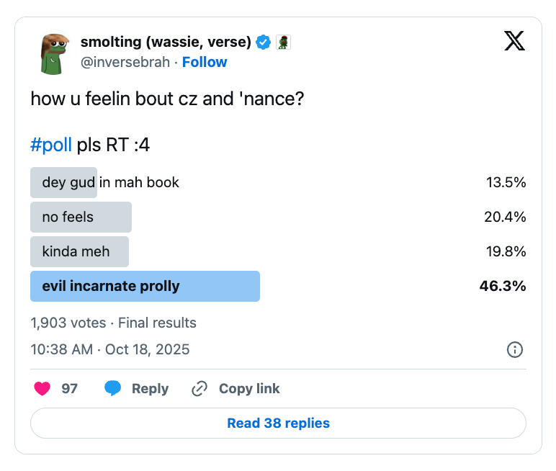Click the 'evil incarnate prolly' winning poll bar
The width and height of the screenshot is (556, 471).
[x=145, y=286]
